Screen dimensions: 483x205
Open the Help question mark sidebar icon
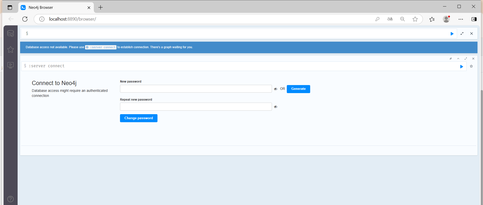point(11,199)
